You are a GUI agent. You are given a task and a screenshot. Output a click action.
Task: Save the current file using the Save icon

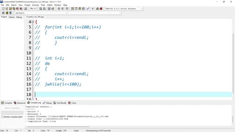10,9
